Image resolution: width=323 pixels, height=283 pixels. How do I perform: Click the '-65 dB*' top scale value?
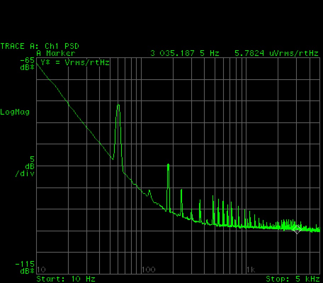(x=27, y=64)
